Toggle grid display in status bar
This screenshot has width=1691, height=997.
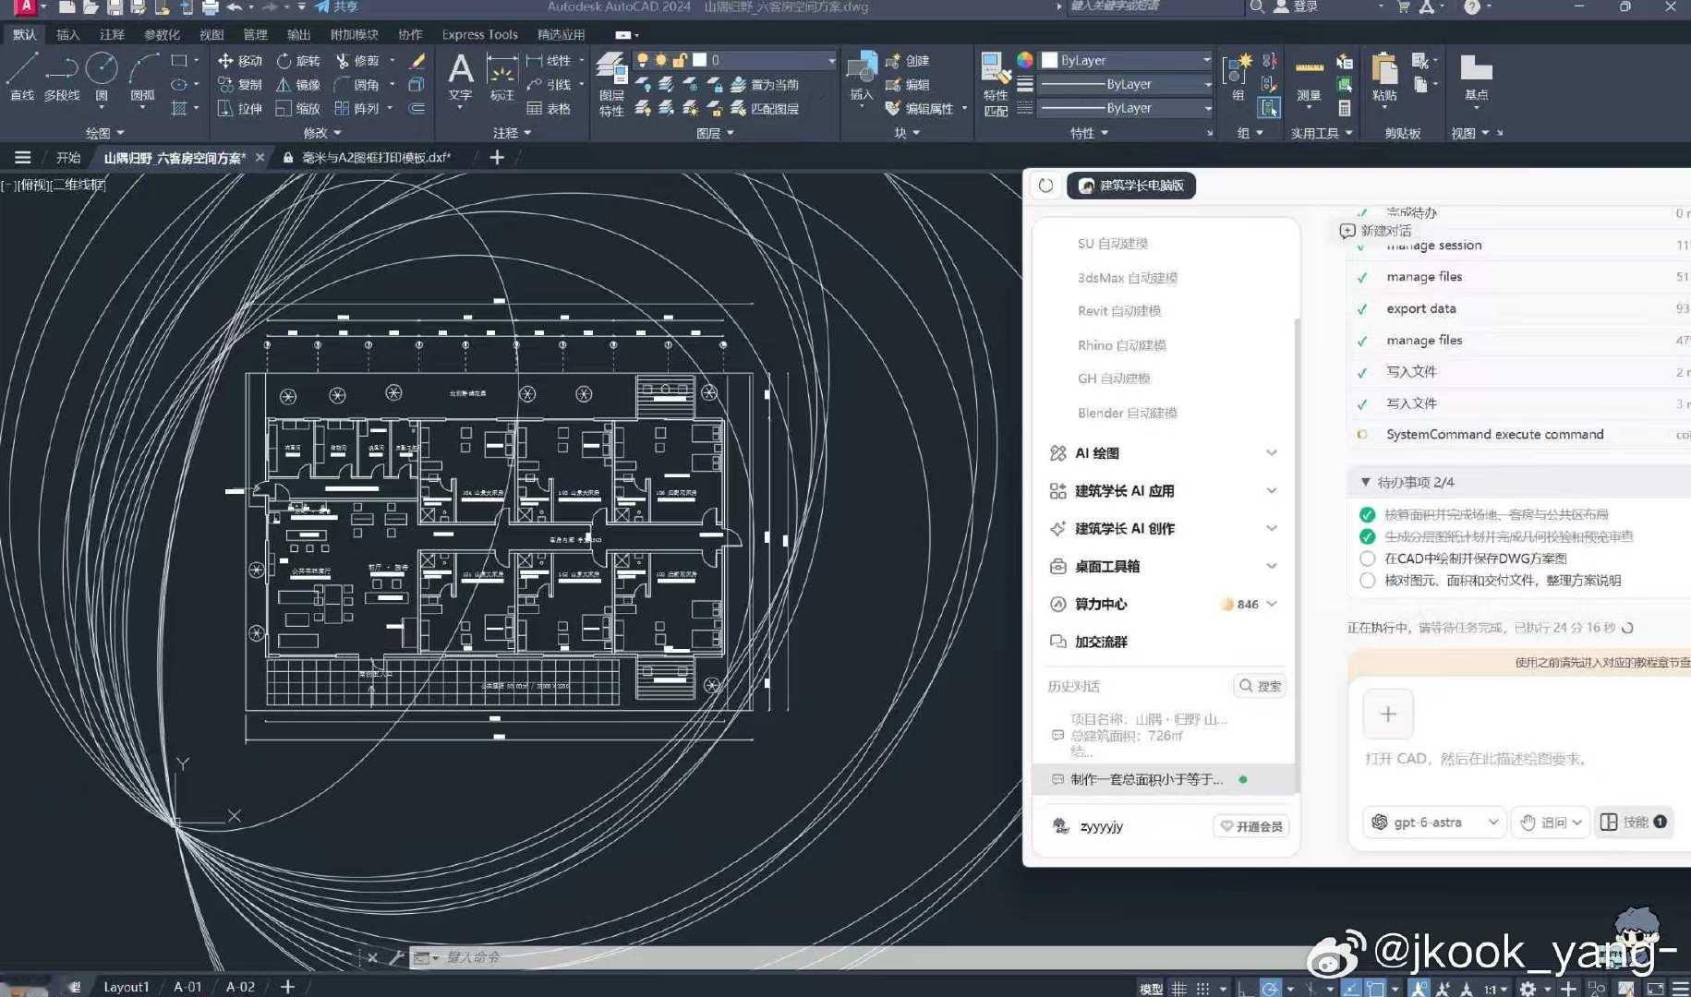1179,989
